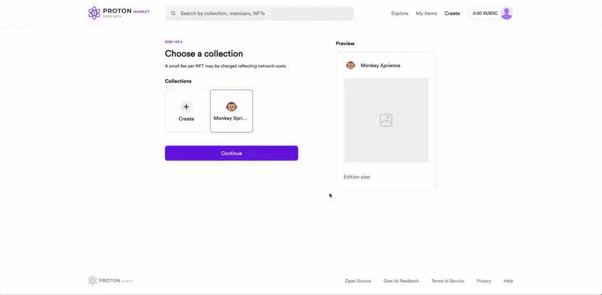Viewport: 602px width, 295px height.
Task: Click the plus icon to create collection
Action: tap(186, 107)
